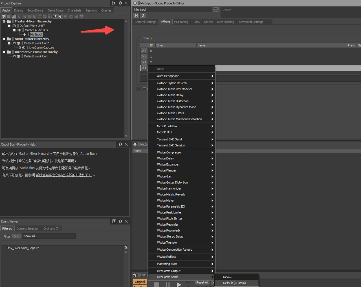Screen dimensions: 361x287
Task: Toggle the Original button in transport area
Action: 140,282
